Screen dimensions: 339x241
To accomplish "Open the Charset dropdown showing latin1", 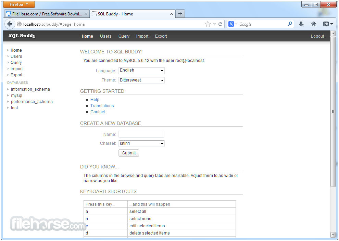I will 141,143.
